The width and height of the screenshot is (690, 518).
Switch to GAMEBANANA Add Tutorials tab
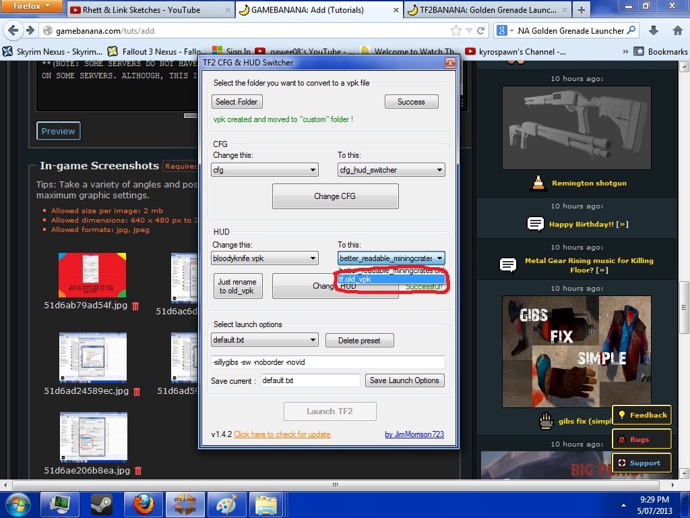[319, 9]
